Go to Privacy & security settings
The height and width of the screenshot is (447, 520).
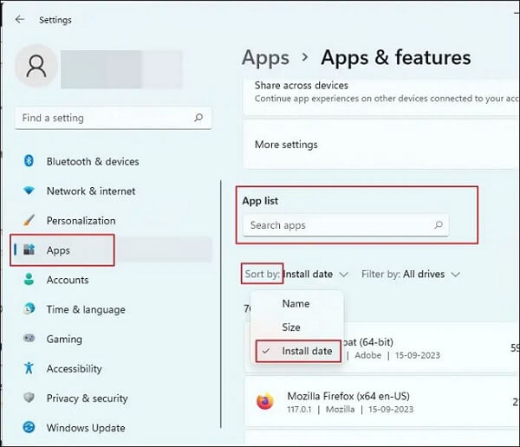(x=87, y=398)
